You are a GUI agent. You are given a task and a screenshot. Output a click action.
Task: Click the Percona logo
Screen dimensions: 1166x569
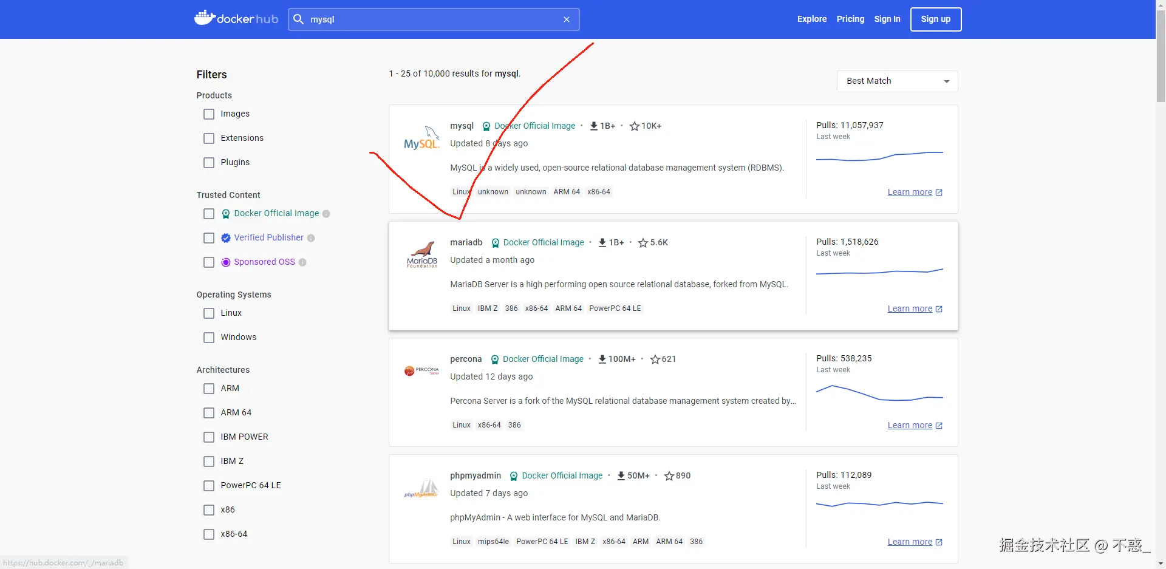421,370
